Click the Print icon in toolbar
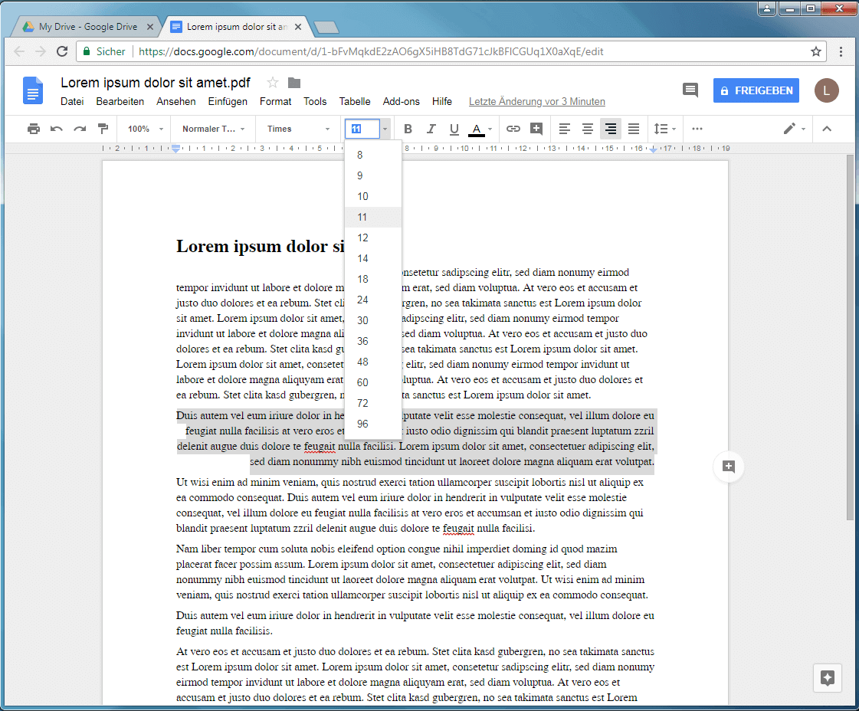 point(34,129)
